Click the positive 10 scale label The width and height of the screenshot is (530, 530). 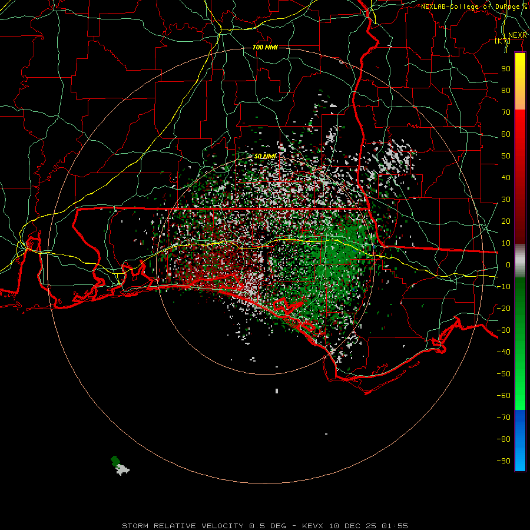(x=506, y=243)
